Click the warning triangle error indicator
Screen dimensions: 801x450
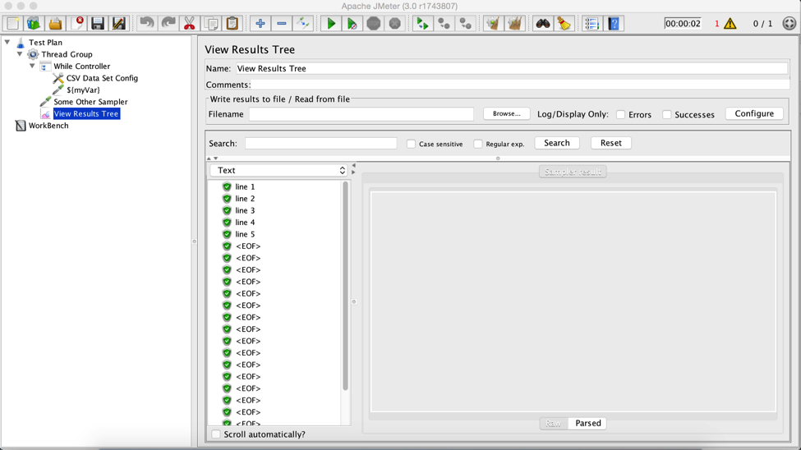click(730, 24)
